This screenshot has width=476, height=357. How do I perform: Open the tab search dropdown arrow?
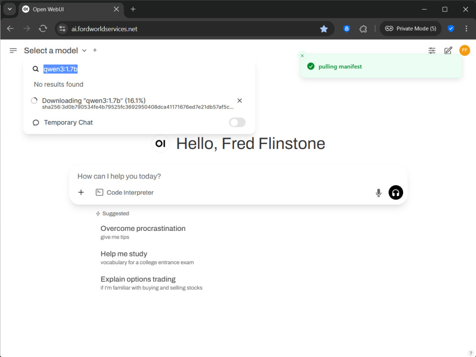[10, 9]
